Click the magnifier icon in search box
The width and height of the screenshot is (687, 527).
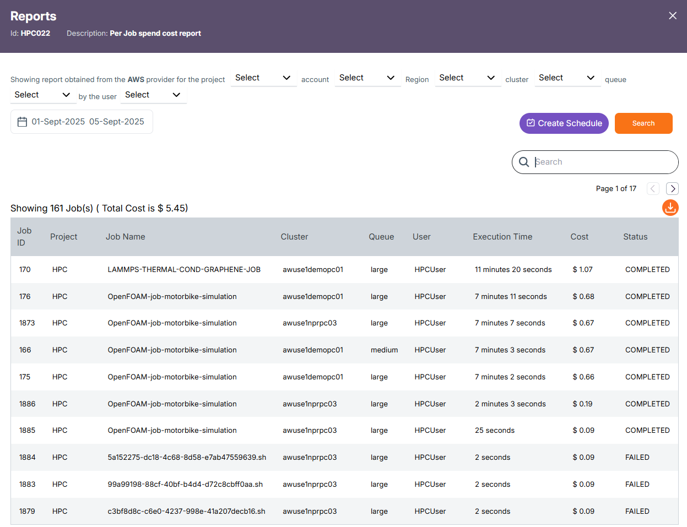[x=524, y=162]
